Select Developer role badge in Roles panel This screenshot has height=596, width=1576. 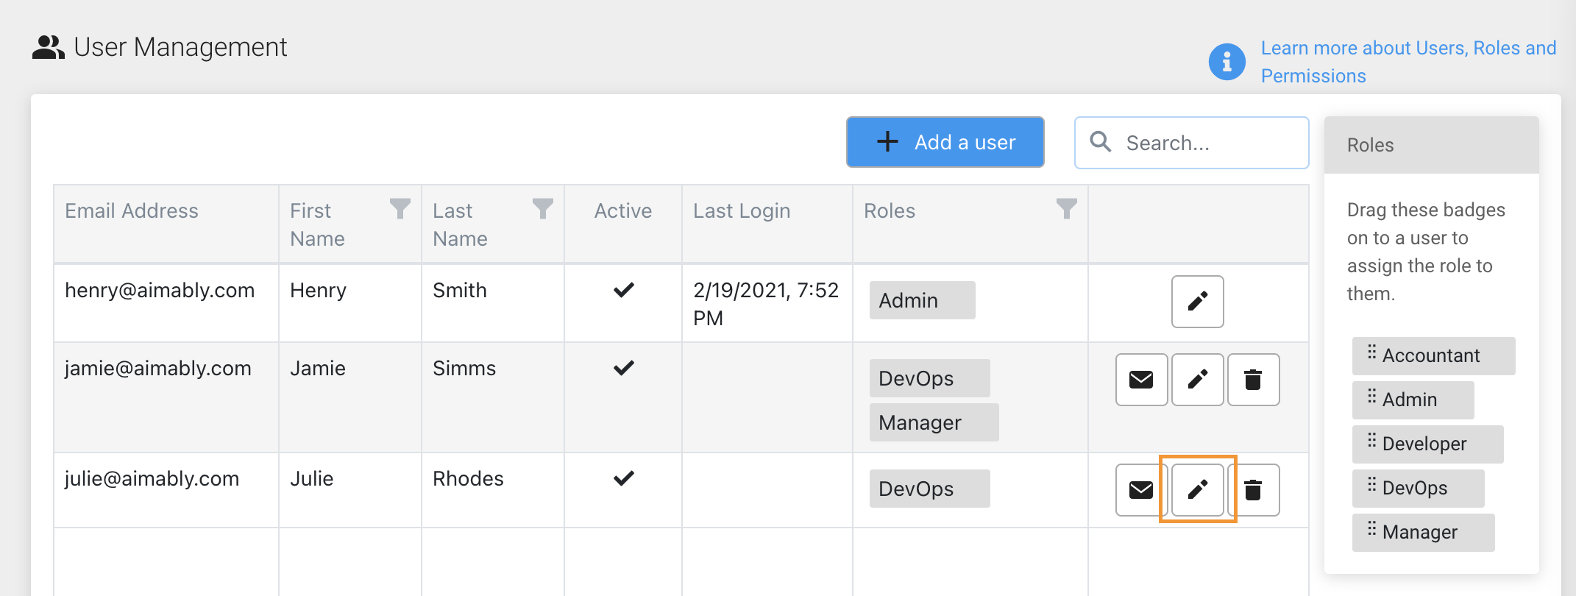tap(1427, 444)
